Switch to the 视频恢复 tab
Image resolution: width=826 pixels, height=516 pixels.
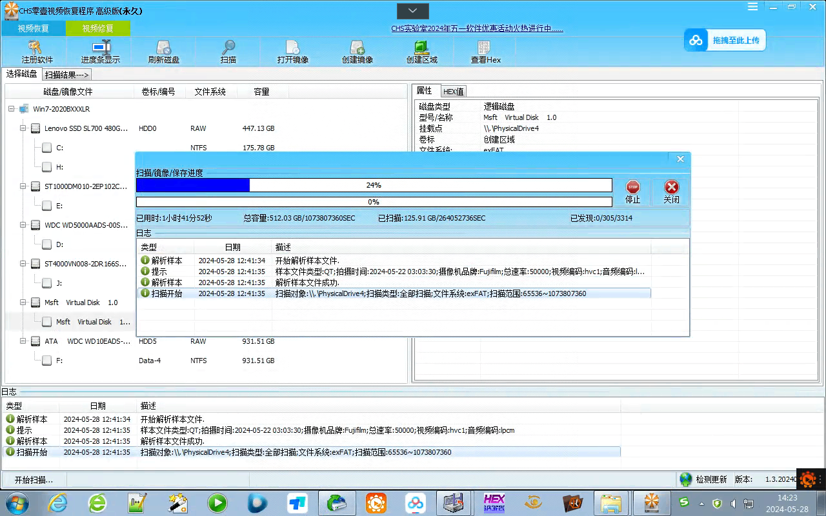coord(34,28)
